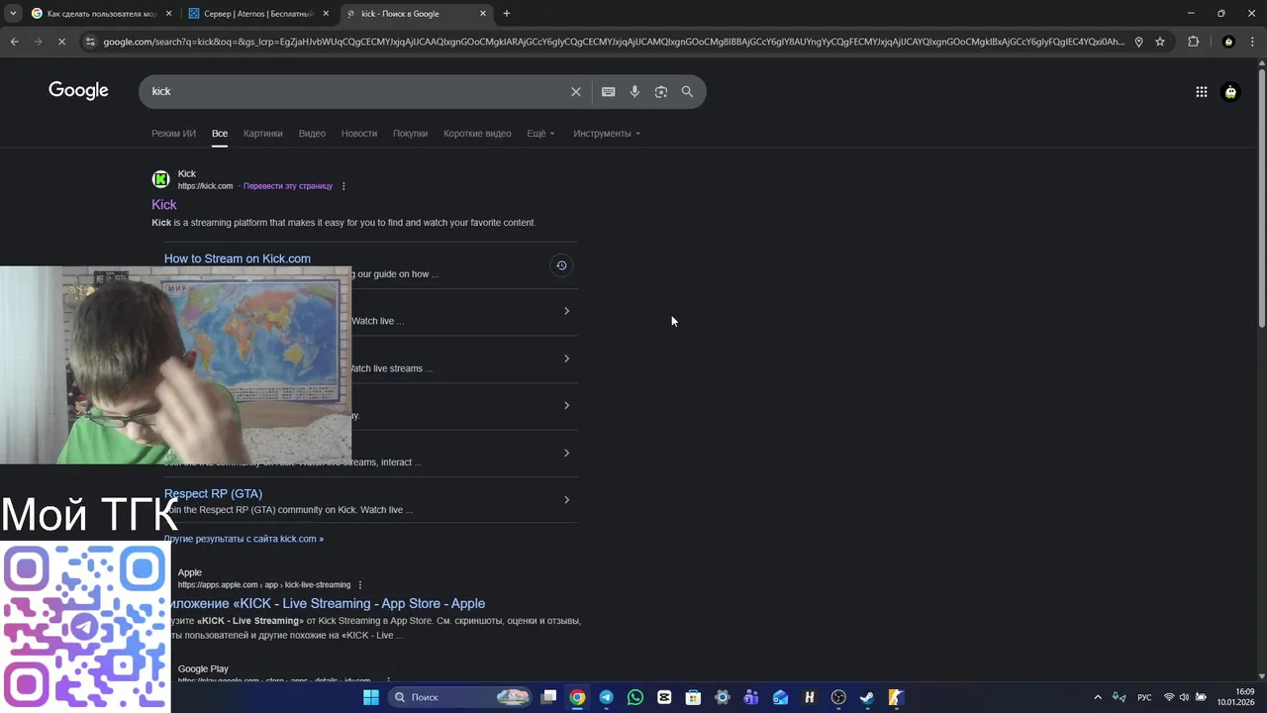Open Task View on the taskbar
This screenshot has width=1267, height=713.
[548, 697]
